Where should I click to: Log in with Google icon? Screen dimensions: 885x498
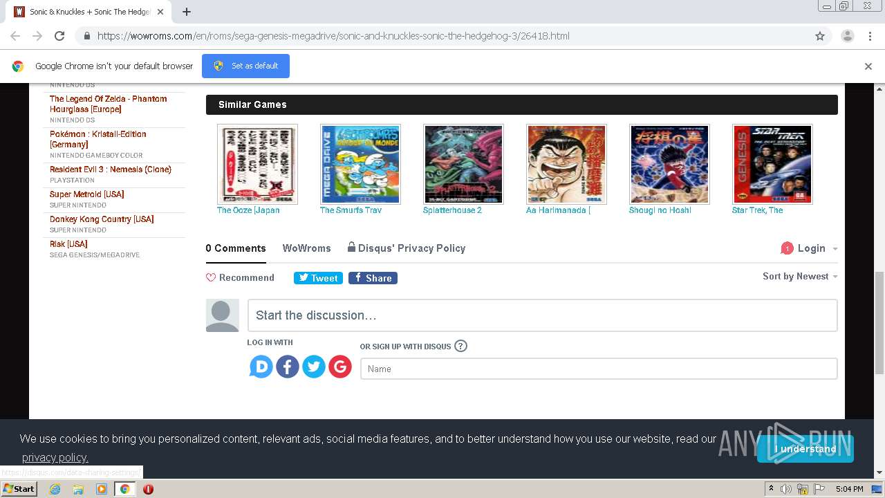pos(340,367)
